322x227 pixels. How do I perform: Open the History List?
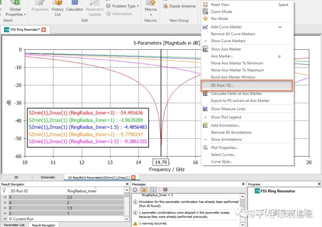click(x=57, y=7)
